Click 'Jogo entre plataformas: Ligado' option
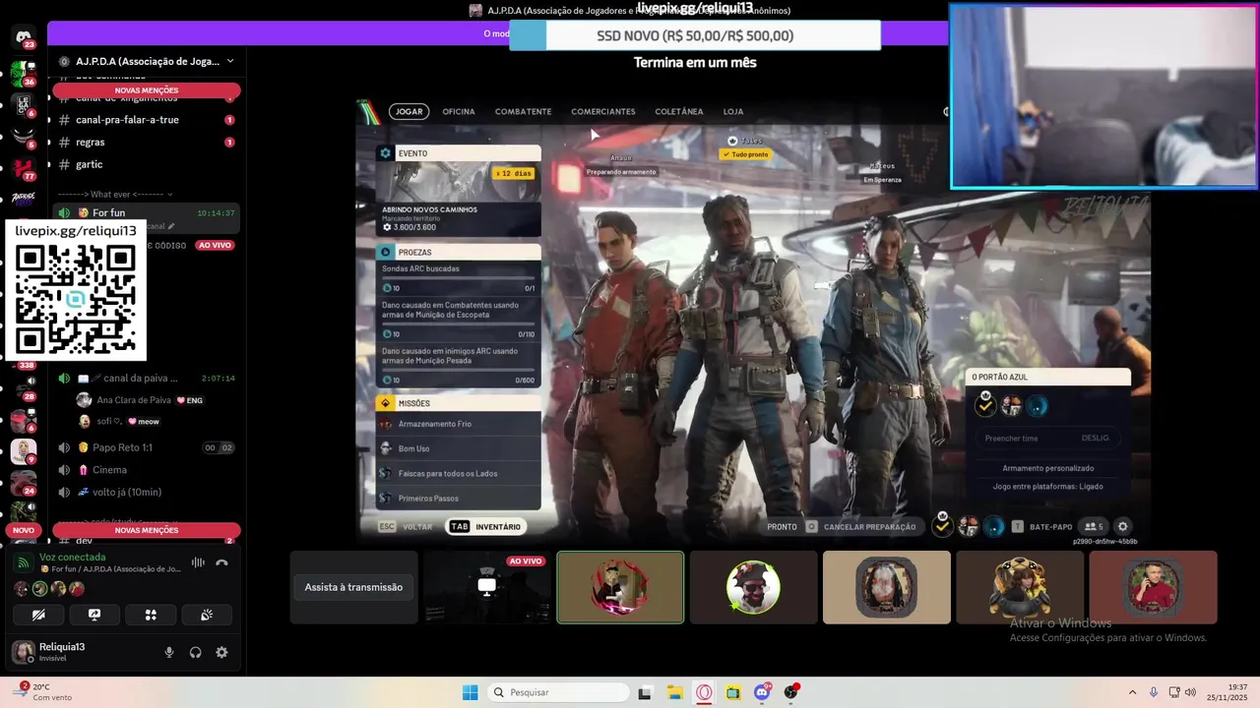 [1047, 486]
